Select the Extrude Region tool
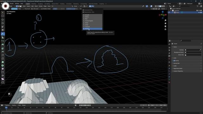Image resolution: width=203 pixels, height=114 pixels. (3, 45)
